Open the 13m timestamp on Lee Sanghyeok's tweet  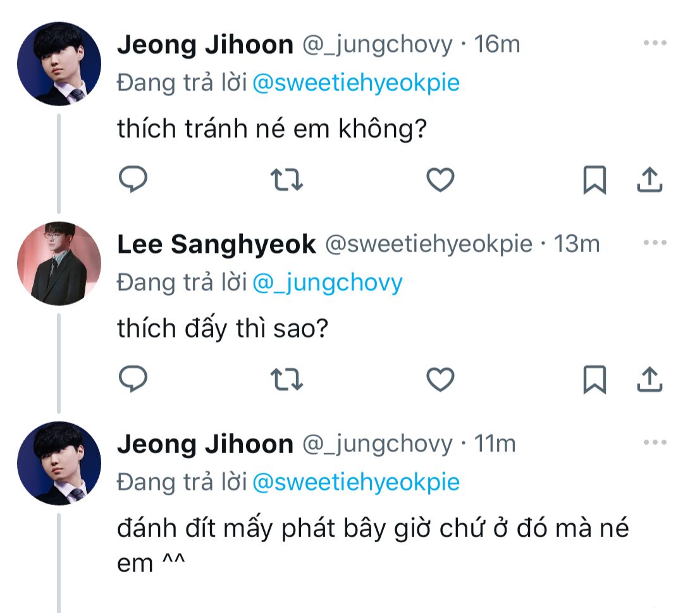coord(577,244)
